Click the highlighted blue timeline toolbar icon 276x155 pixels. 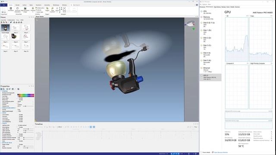[91, 127]
